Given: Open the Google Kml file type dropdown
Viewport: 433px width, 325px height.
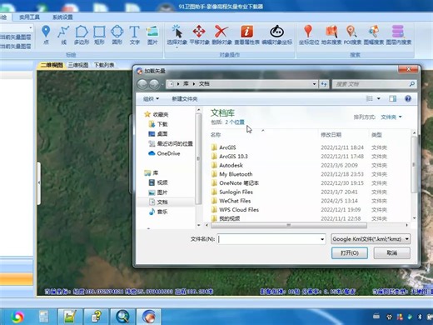Looking at the screenshot, I should pyautogui.click(x=371, y=239).
